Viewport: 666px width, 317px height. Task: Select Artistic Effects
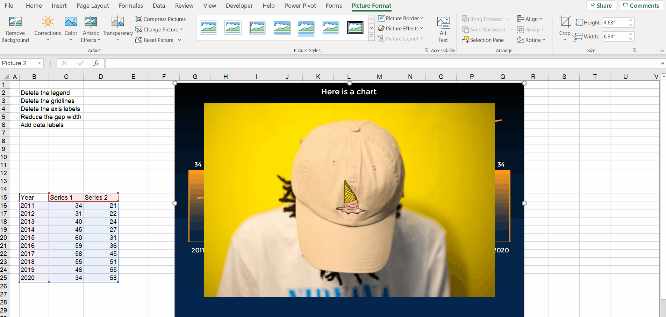pos(91,28)
